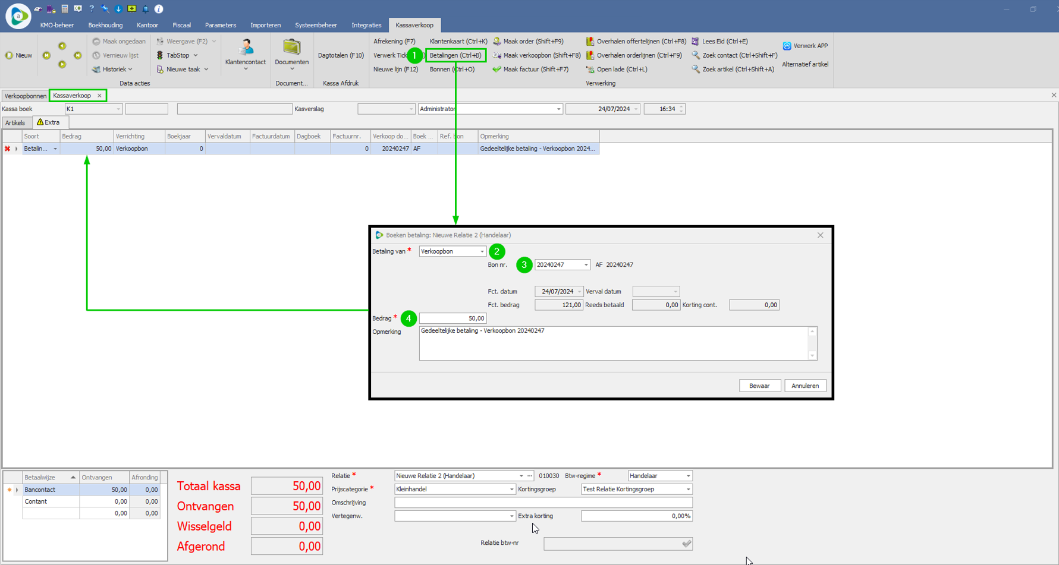Open the Klantencontact icon menu
Viewport: 1059px width, 565px height.
pos(246,48)
